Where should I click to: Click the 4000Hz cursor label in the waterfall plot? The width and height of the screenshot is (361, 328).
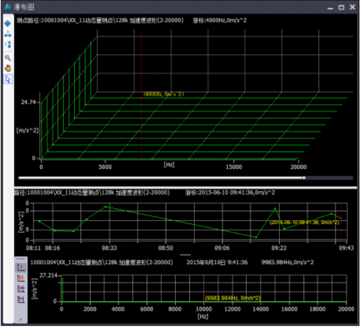(x=163, y=94)
